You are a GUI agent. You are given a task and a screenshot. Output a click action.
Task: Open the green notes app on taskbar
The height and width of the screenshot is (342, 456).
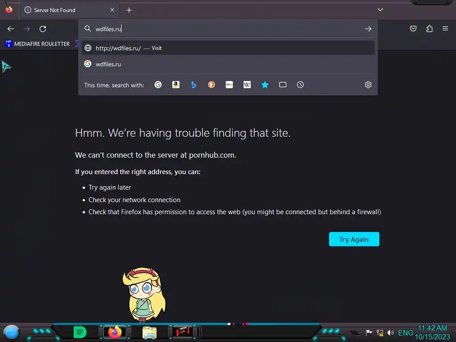[80, 332]
